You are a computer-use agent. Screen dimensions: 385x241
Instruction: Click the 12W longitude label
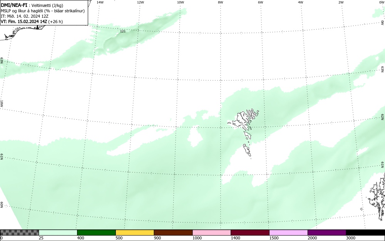pos(140,2)
